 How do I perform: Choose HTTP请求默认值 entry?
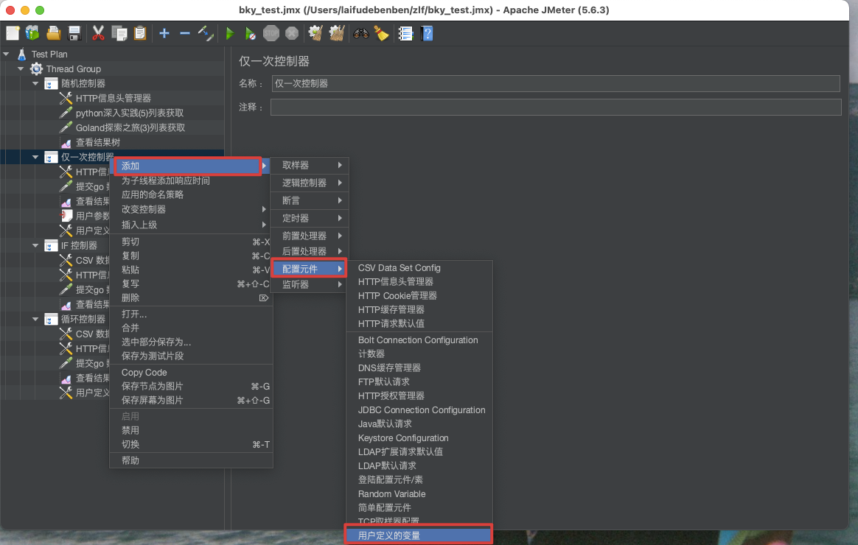coord(391,323)
